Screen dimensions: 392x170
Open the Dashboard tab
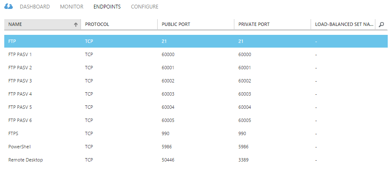pos(35,7)
